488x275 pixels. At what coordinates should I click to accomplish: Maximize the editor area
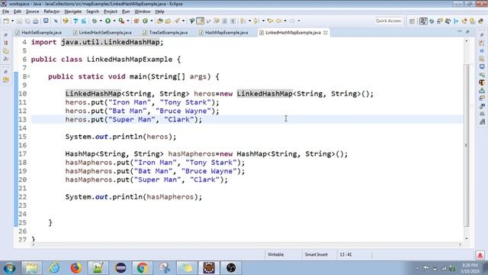click(467, 31)
